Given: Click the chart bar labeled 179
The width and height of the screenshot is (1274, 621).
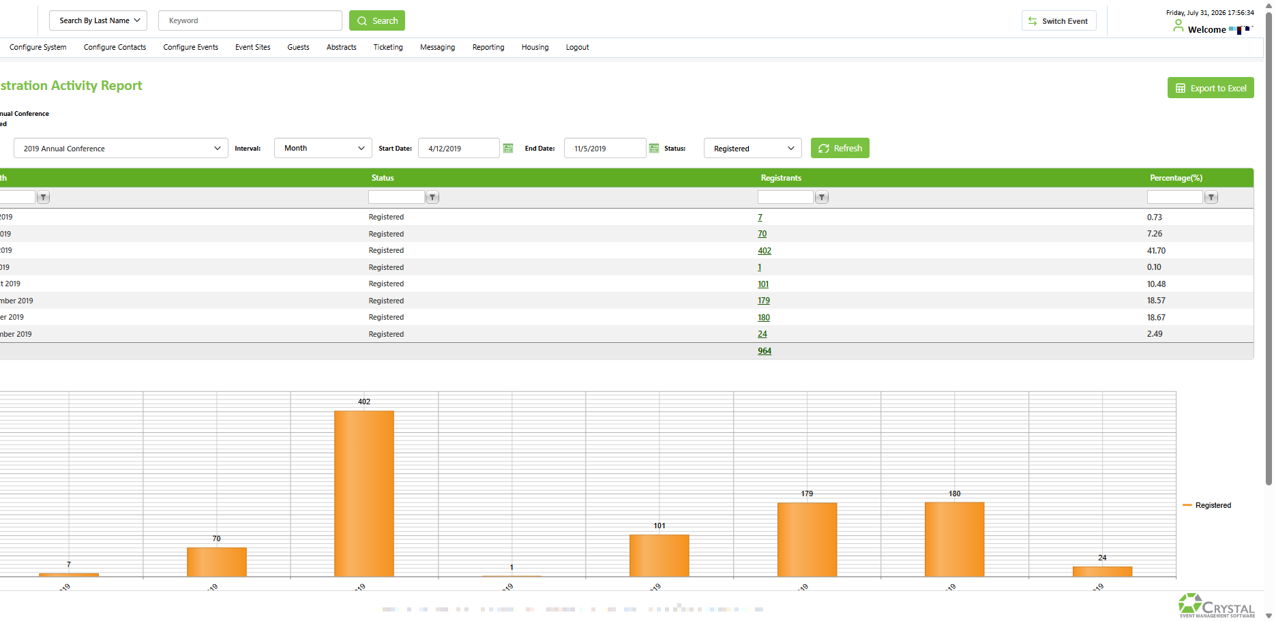Looking at the screenshot, I should (x=807, y=539).
